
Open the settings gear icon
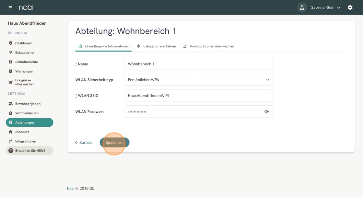[x=350, y=7]
